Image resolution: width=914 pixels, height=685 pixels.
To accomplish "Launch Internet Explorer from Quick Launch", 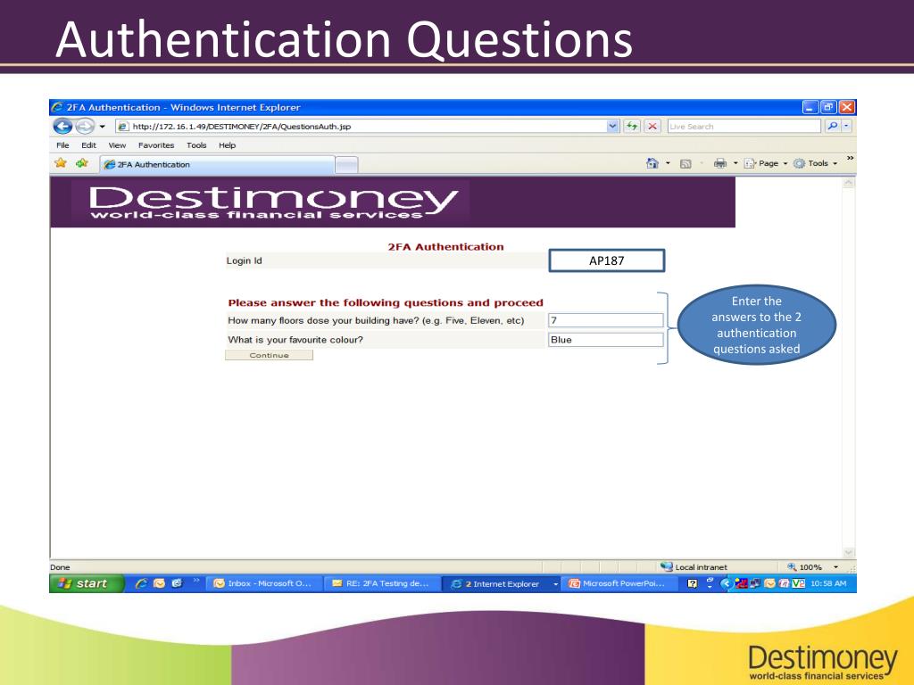I will point(141,583).
